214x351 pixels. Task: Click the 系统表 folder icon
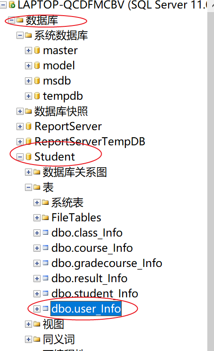point(45,203)
